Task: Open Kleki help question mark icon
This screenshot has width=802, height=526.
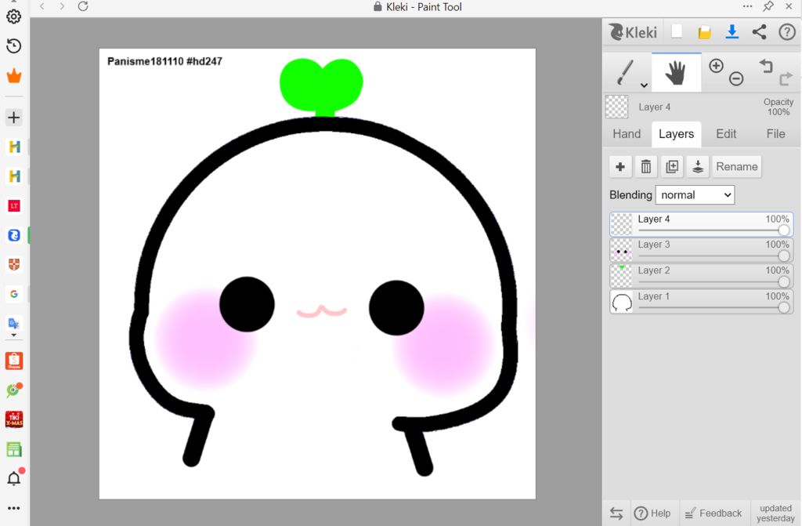Action: [x=786, y=32]
